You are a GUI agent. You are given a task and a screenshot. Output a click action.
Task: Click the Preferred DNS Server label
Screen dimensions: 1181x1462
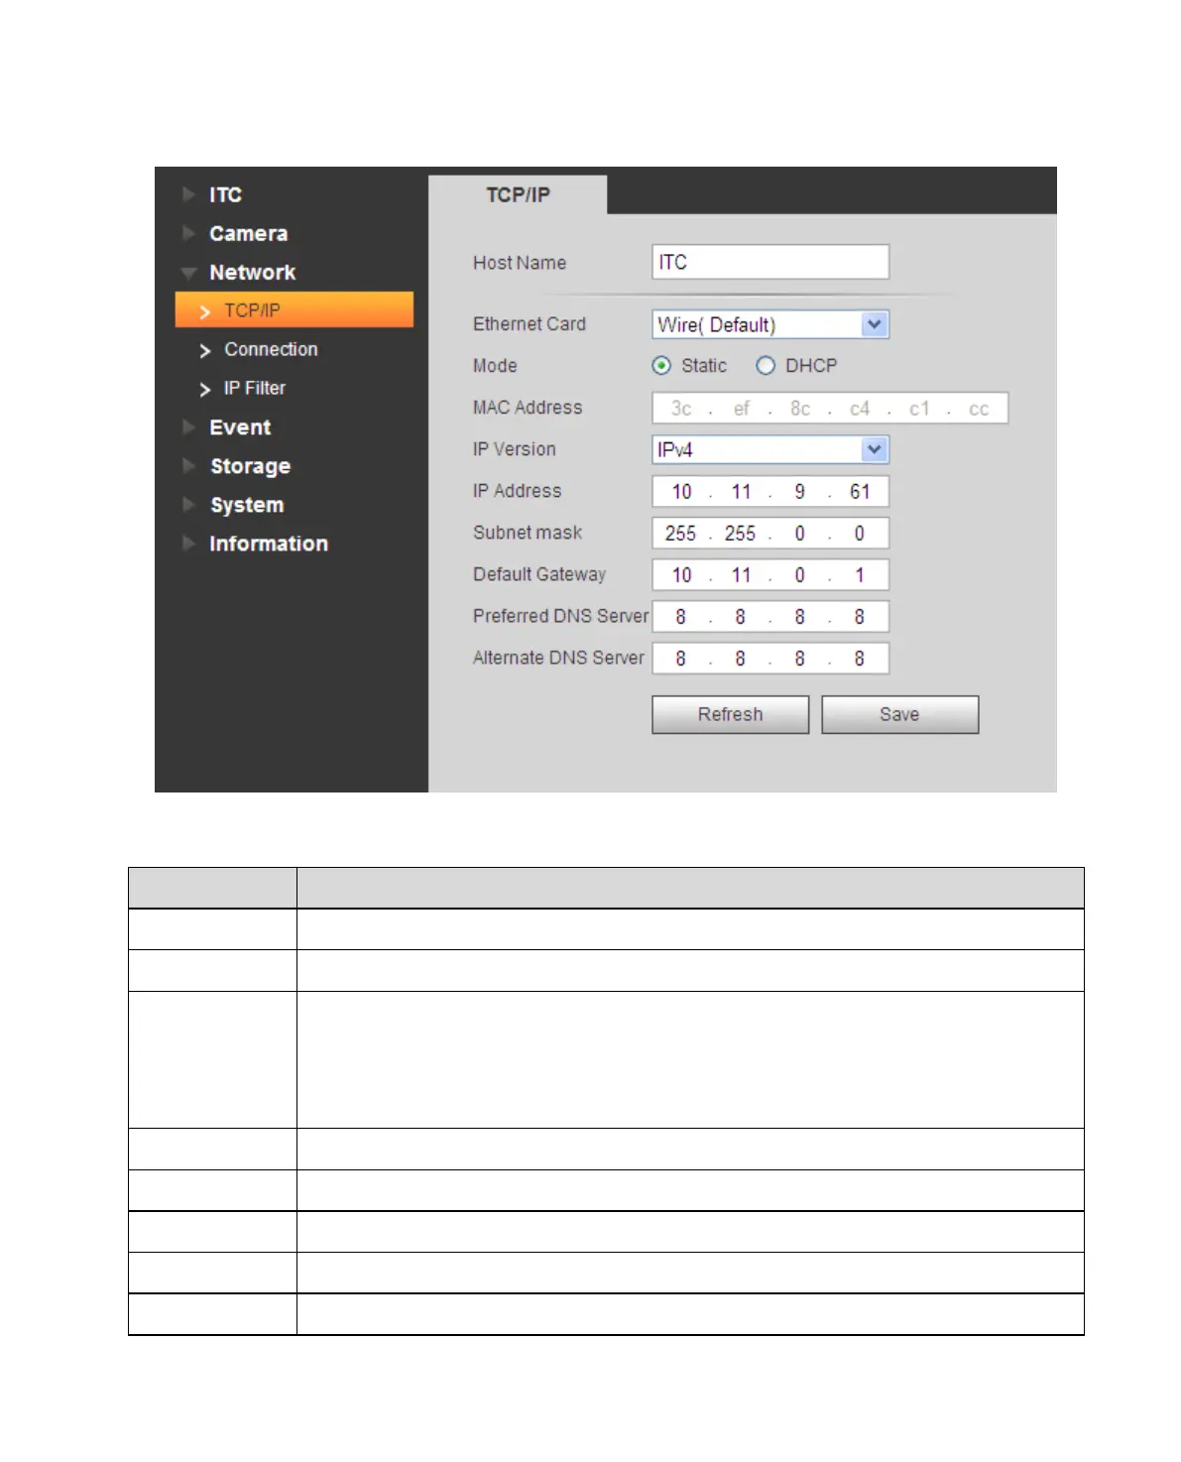[x=560, y=616]
